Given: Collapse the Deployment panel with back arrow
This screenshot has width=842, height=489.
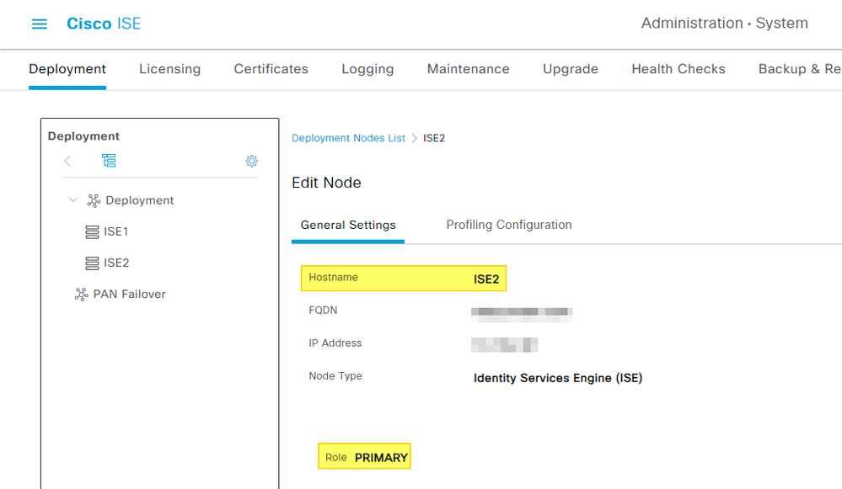Looking at the screenshot, I should [x=67, y=161].
